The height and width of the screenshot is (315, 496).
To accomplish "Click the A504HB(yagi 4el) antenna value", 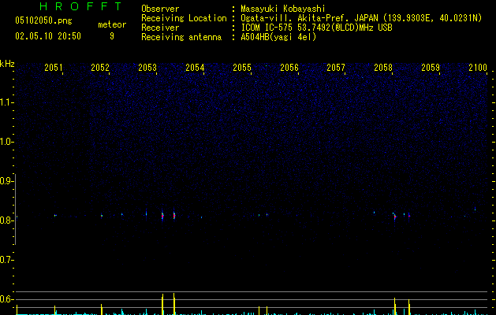I will point(278,37).
